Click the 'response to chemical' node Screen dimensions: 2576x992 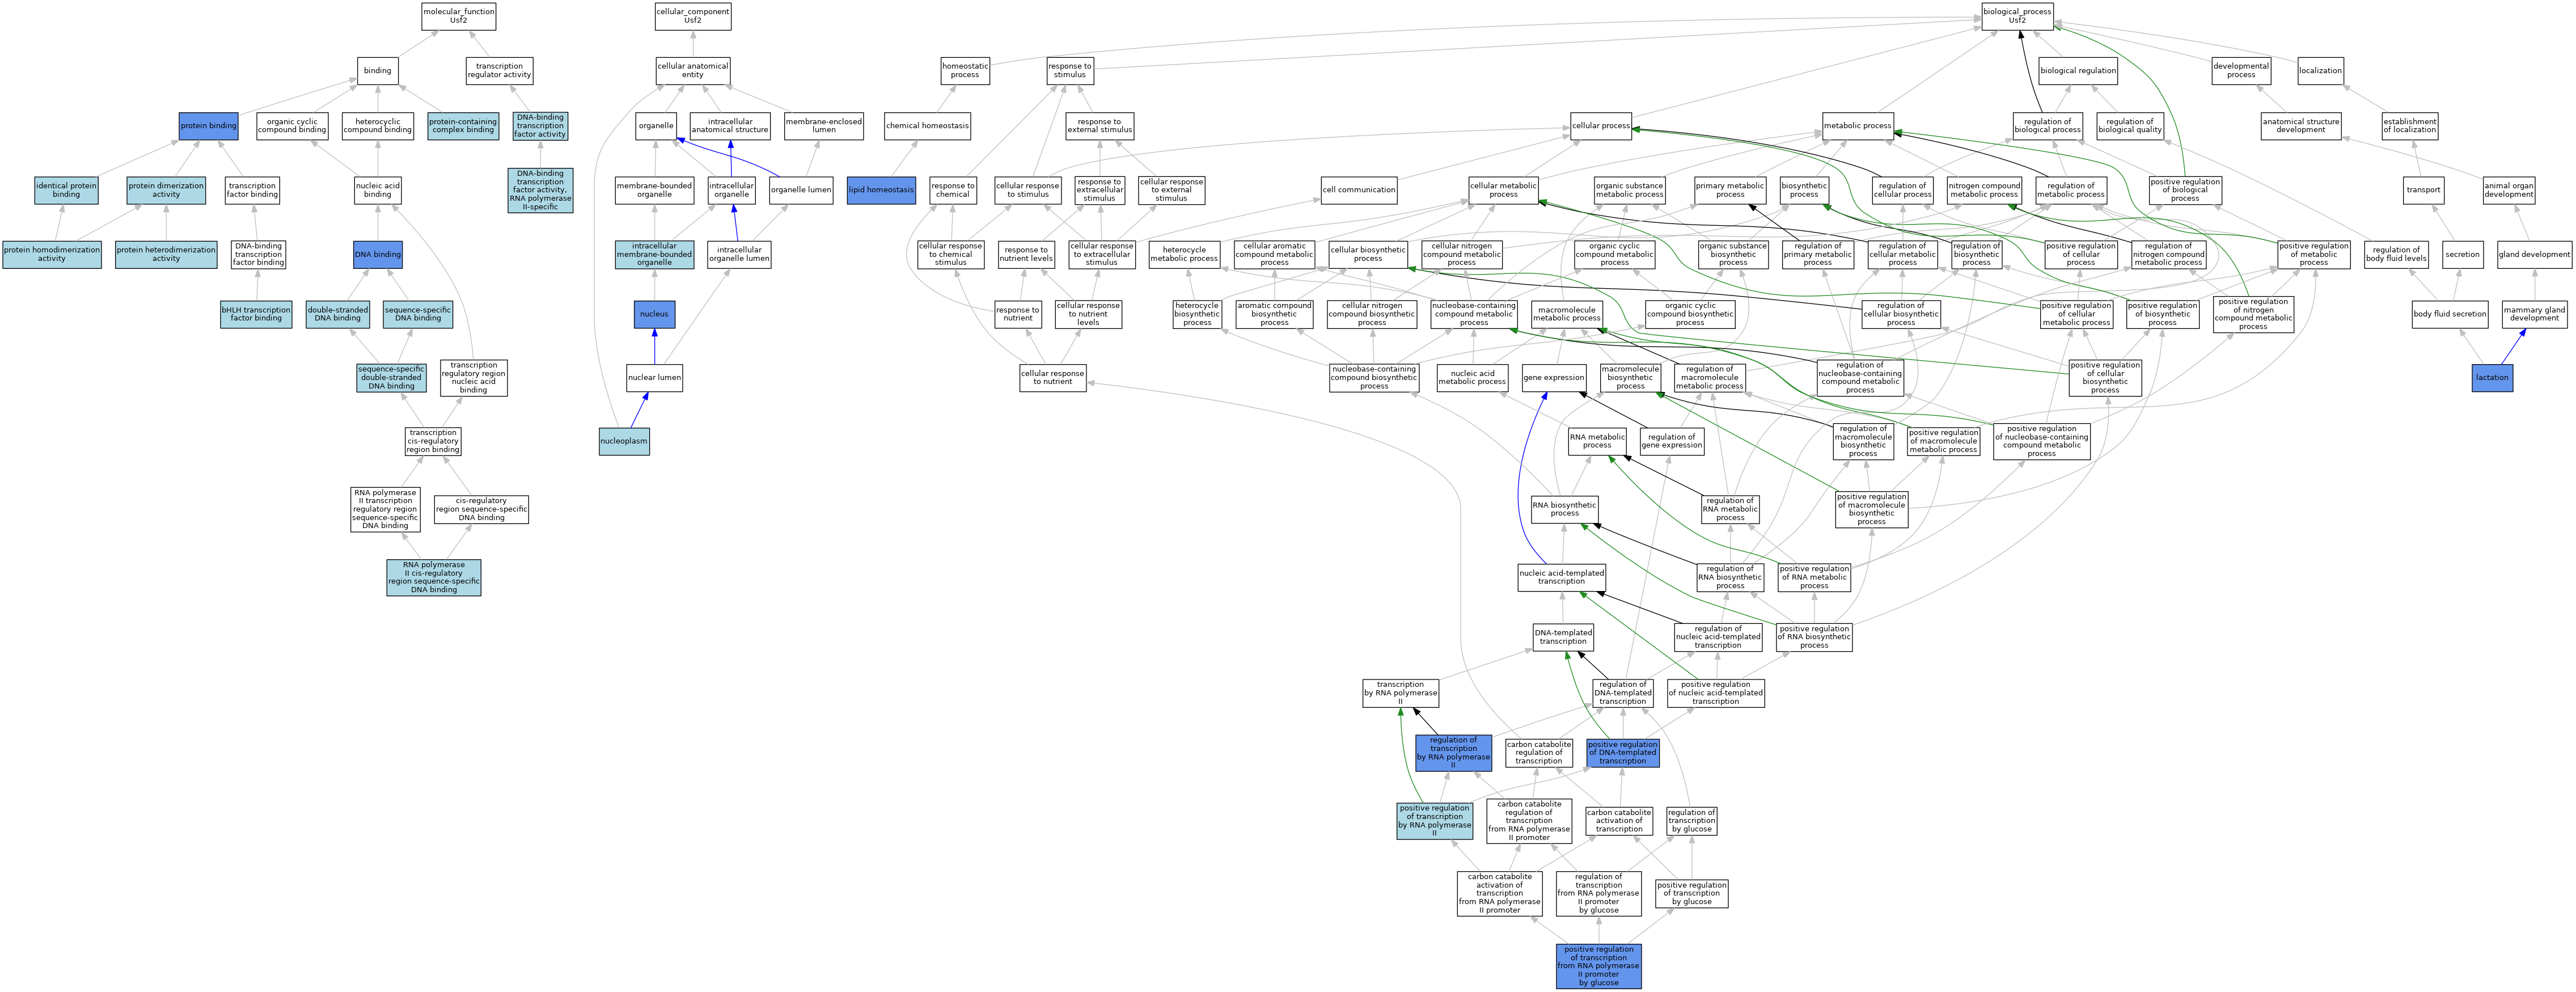[952, 190]
